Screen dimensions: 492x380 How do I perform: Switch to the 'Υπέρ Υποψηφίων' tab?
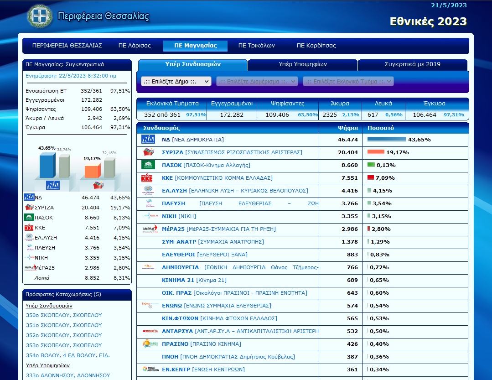(x=303, y=64)
